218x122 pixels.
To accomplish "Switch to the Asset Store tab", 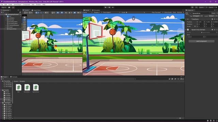I will [36, 10].
